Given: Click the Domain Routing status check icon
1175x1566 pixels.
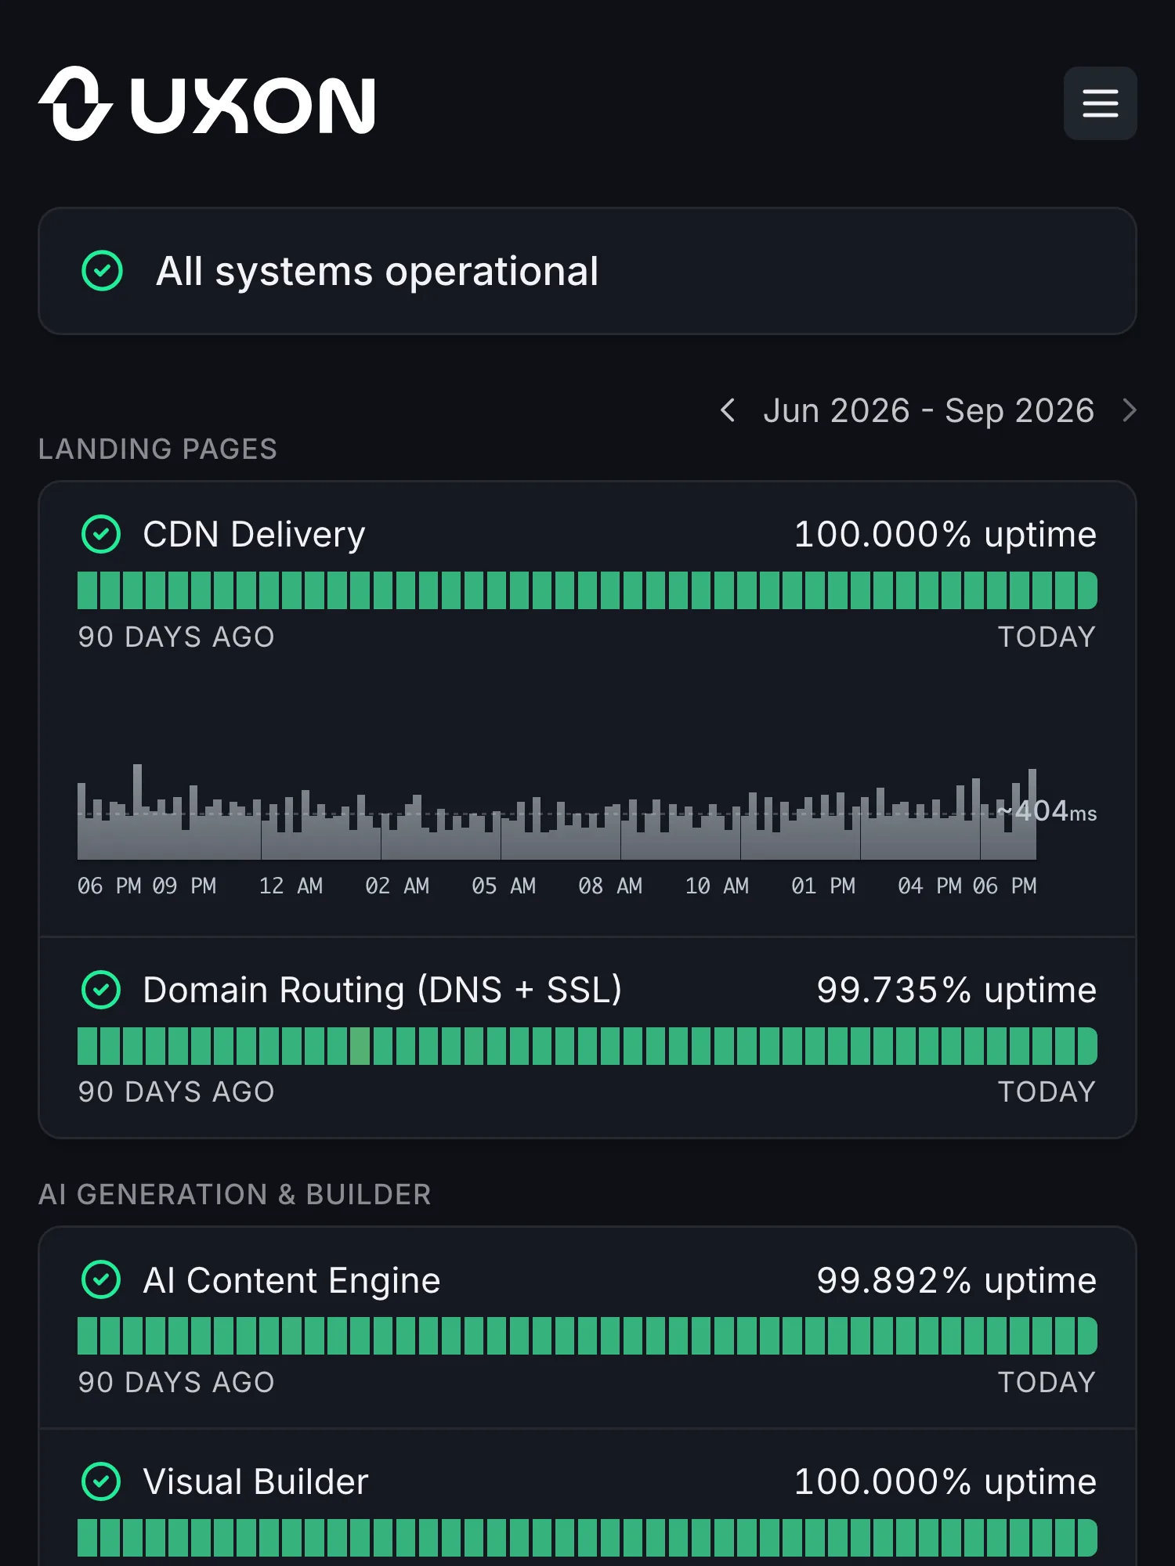Looking at the screenshot, I should pos(101,990).
